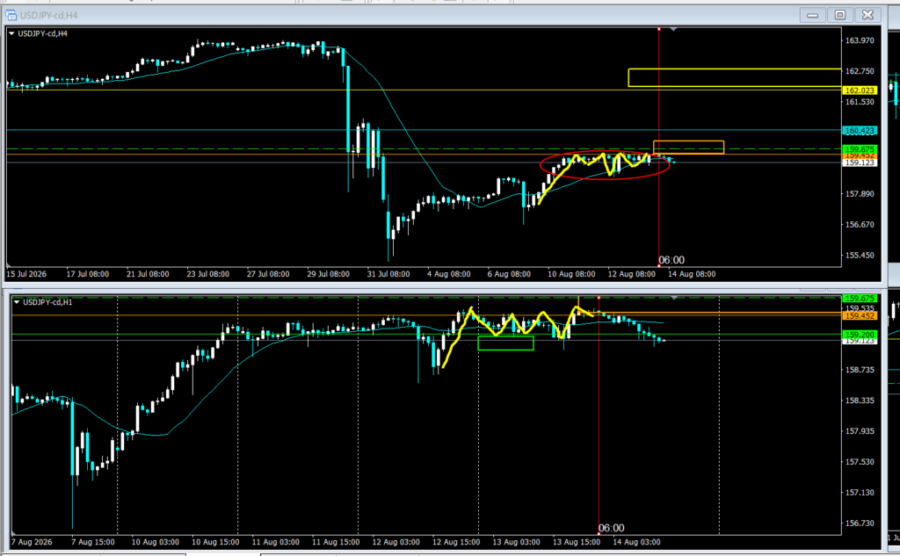This screenshot has height=556, width=900.
Task: Close the USDJPY-cd,H4 chart window
Action: click(867, 15)
